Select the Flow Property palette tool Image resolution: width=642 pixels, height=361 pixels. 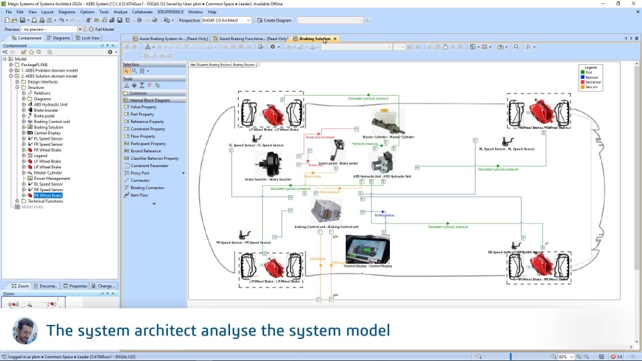click(x=142, y=136)
